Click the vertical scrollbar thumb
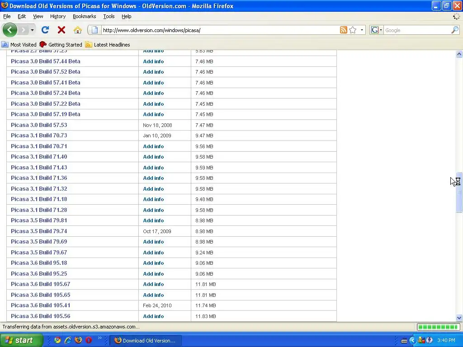The image size is (463, 347). pos(459,192)
